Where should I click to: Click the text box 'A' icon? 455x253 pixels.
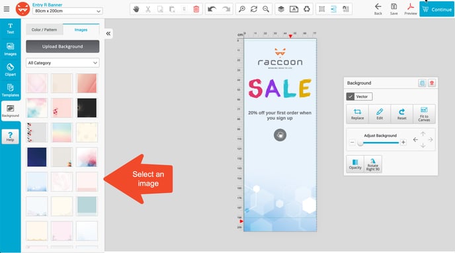click(294, 9)
